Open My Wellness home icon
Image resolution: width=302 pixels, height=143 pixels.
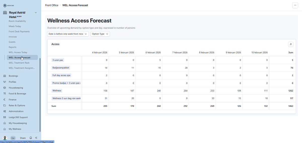pyautogui.click(x=5, y=129)
